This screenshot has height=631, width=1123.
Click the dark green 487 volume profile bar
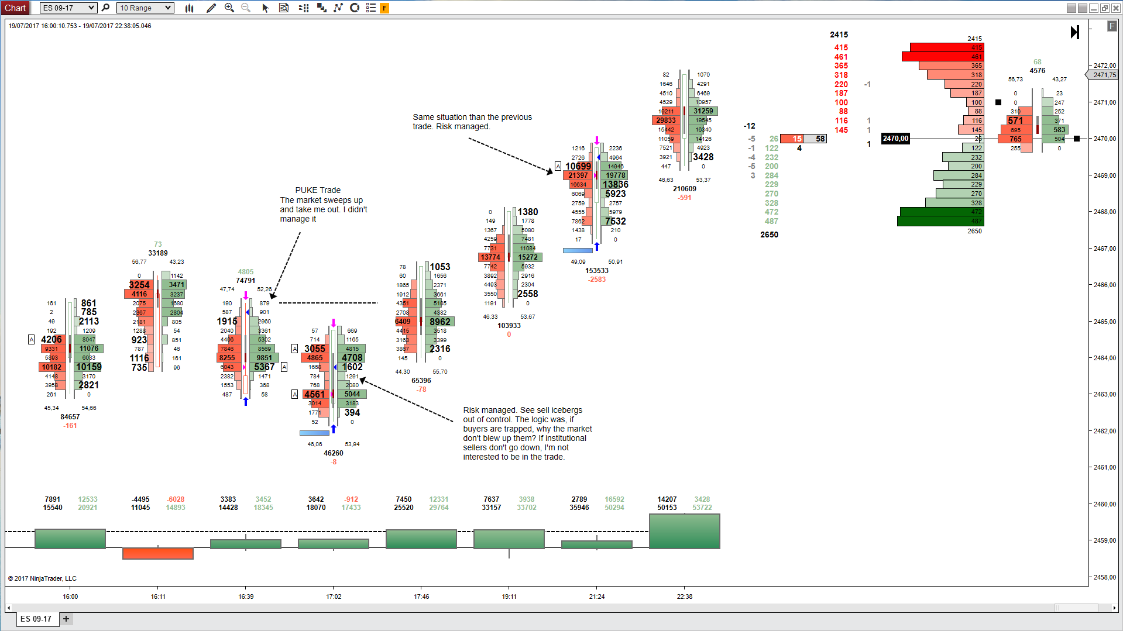click(940, 221)
